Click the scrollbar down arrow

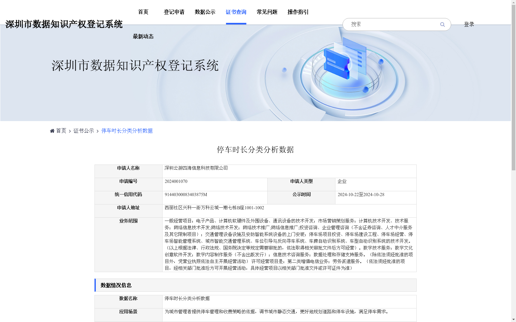click(513, 319)
